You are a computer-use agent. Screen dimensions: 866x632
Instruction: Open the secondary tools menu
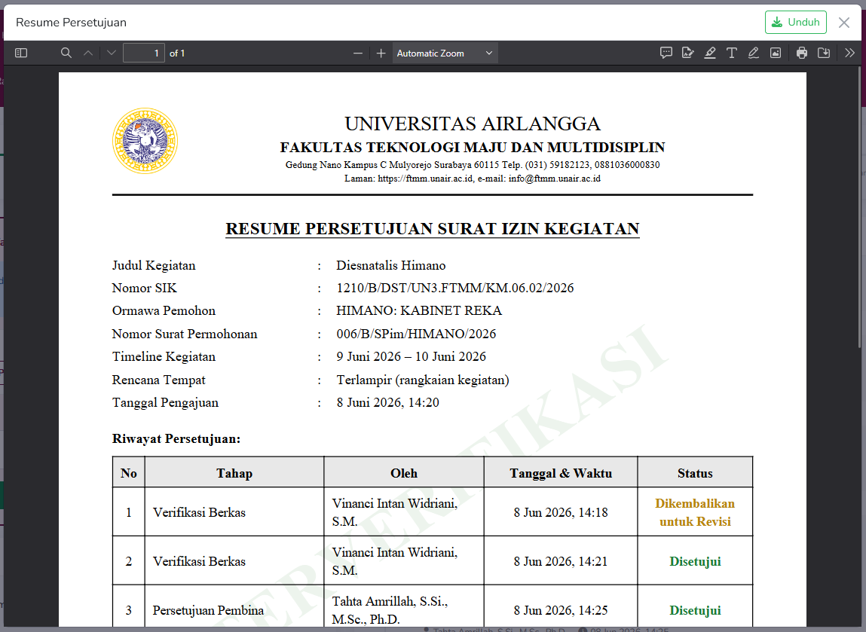849,53
